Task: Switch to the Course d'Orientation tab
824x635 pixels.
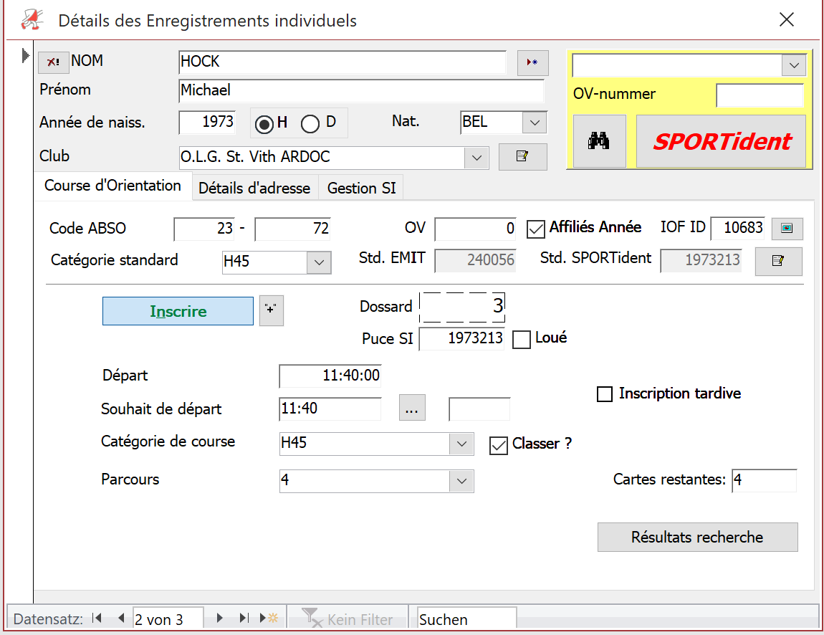Action: [112, 186]
